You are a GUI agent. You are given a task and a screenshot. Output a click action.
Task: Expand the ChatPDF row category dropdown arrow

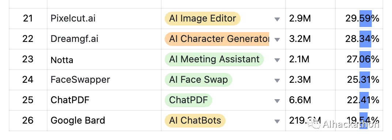click(x=277, y=101)
